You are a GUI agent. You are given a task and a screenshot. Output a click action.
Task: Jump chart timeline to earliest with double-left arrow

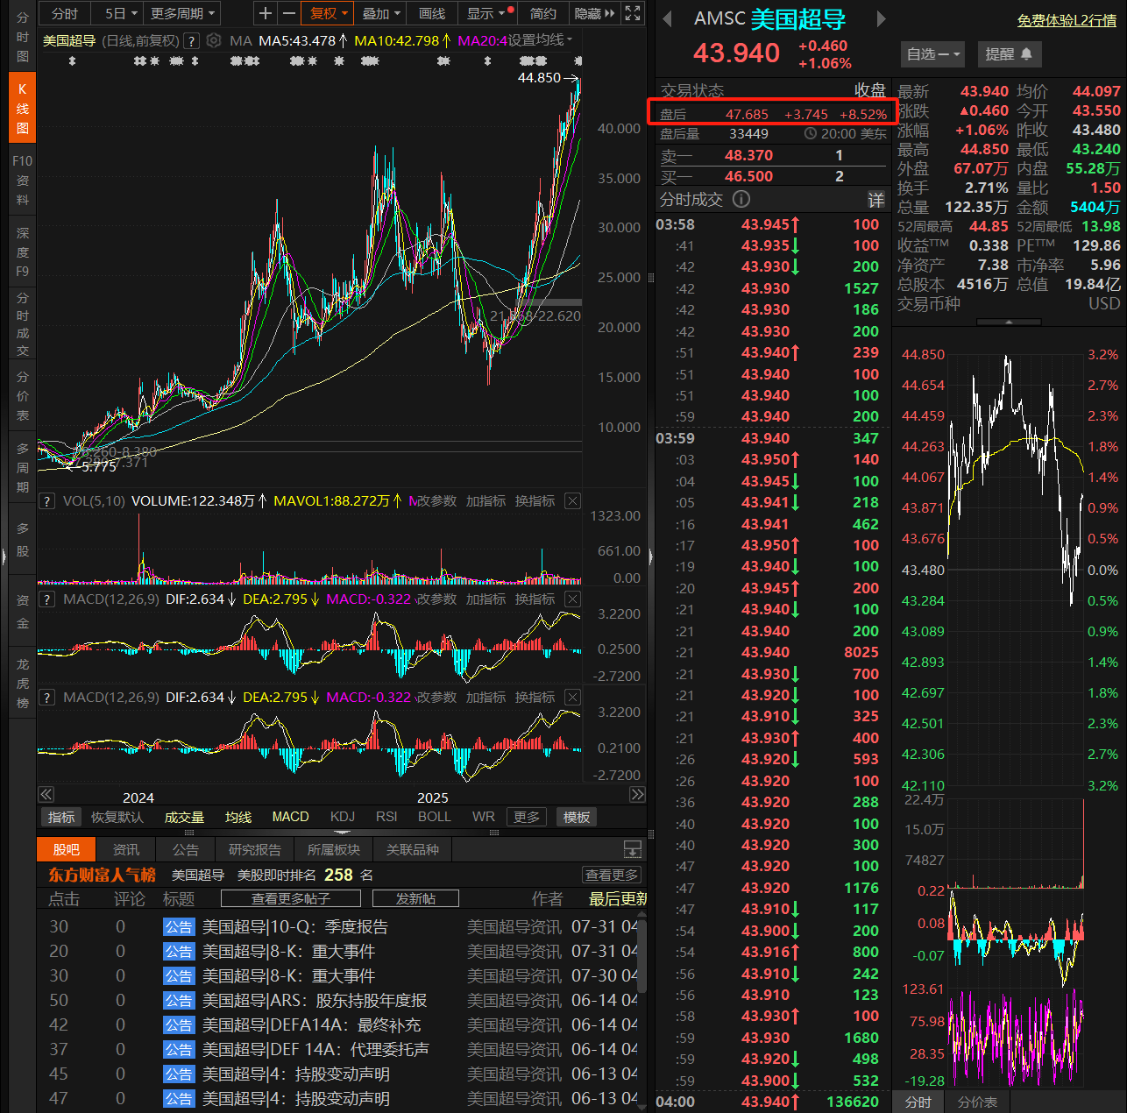46,794
